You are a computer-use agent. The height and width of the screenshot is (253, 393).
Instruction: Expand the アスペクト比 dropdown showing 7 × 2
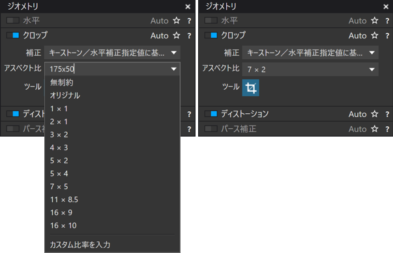(x=310, y=69)
